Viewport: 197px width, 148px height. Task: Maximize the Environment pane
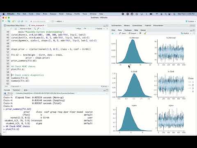194,25
